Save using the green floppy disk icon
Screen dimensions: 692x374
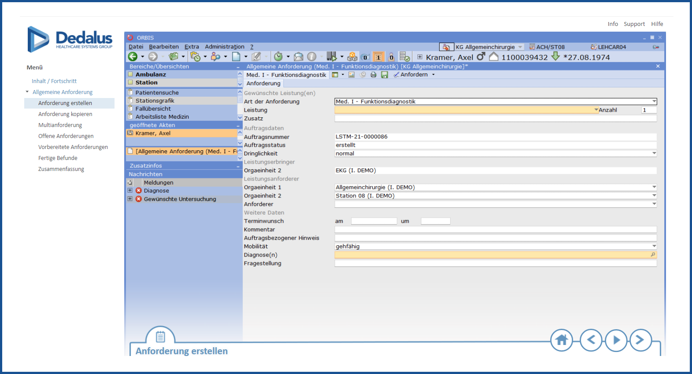[385, 75]
